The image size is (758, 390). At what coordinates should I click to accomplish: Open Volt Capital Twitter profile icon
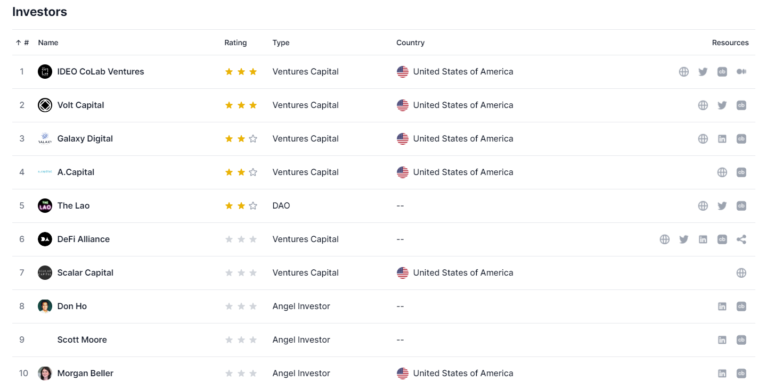coord(722,105)
